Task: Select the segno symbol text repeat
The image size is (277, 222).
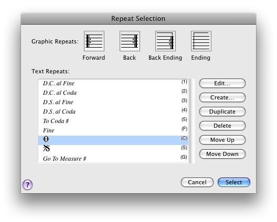Action: click(113, 149)
